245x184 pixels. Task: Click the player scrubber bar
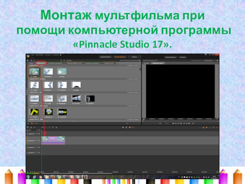(x=180, y=121)
